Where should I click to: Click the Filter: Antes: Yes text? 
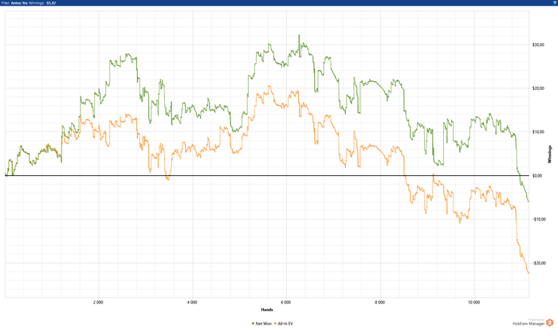(x=14, y=3)
